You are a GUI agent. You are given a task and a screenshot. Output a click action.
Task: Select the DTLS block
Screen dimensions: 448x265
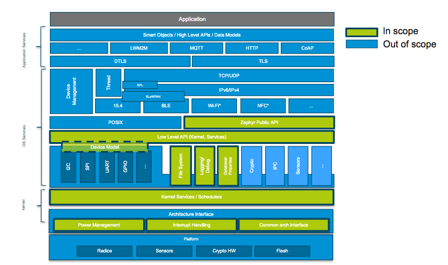pos(120,61)
